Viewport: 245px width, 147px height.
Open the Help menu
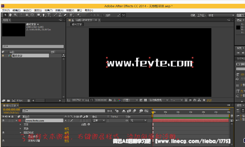pos(89,10)
